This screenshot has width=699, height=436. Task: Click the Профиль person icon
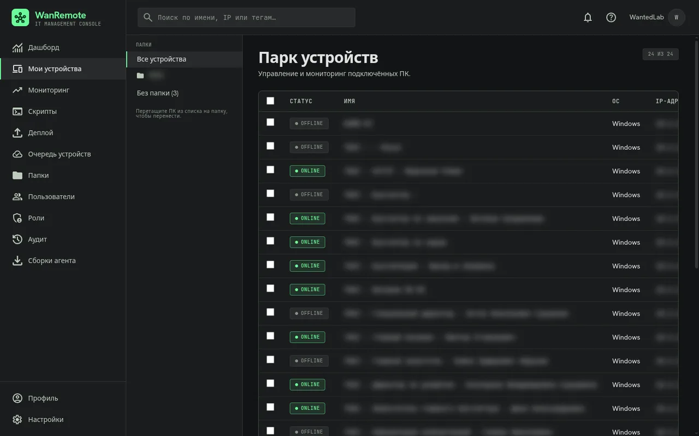[x=17, y=398]
